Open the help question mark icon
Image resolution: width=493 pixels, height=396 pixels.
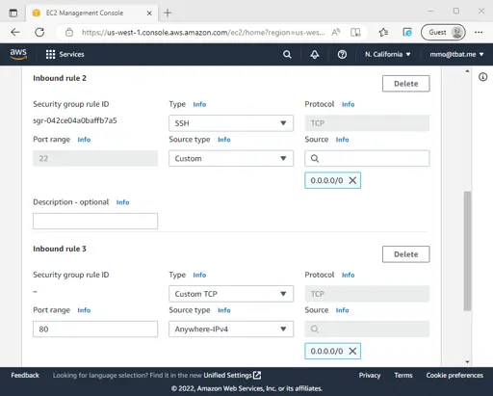tap(342, 54)
